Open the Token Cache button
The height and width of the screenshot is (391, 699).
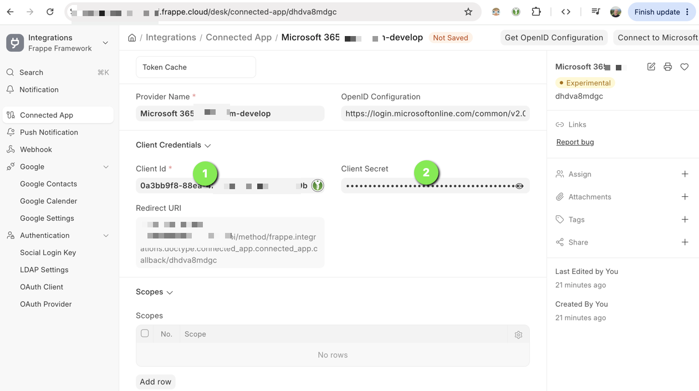pyautogui.click(x=196, y=67)
